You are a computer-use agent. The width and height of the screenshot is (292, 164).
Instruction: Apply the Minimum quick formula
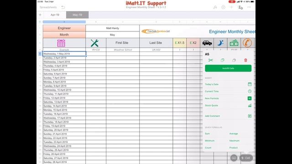(x=210, y=141)
